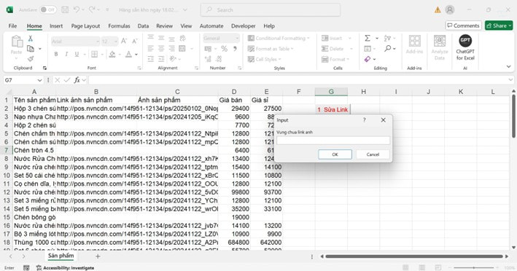This screenshot has height=271, width=517.
Task: Toggle the AutoSave switch
Action: point(48,10)
